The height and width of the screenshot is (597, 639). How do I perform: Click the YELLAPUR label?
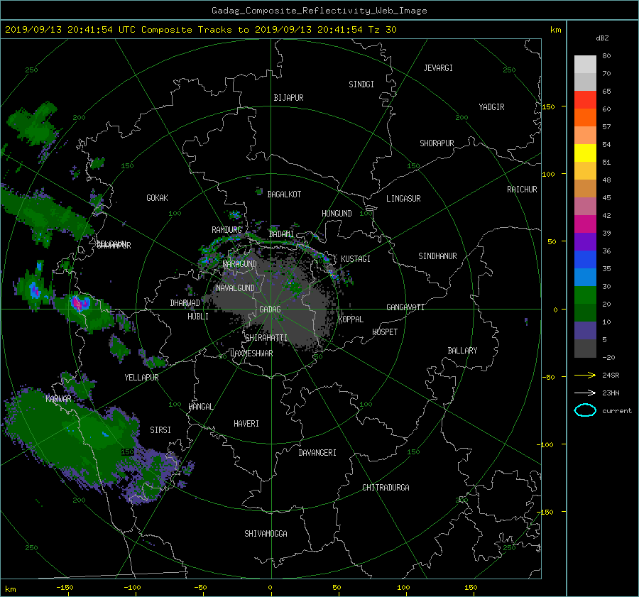[x=141, y=378]
